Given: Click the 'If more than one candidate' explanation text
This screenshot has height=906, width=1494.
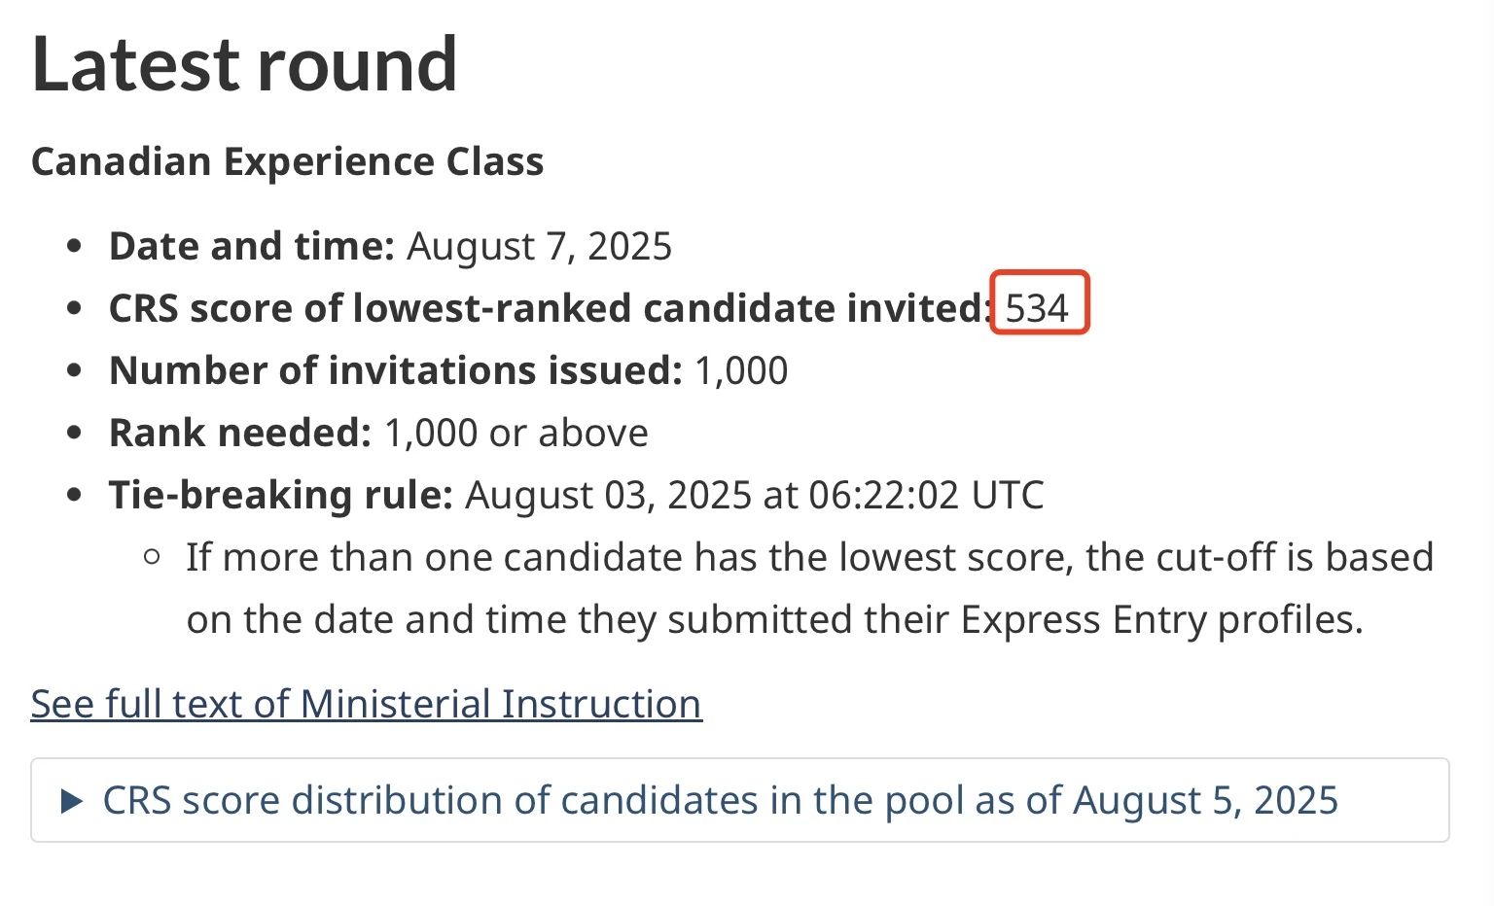Looking at the screenshot, I should 810,588.
